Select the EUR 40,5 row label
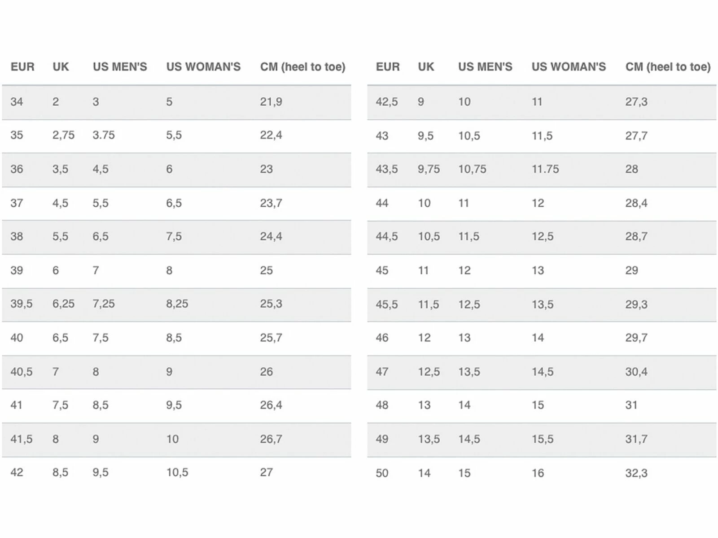The width and height of the screenshot is (718, 538). 22,372
